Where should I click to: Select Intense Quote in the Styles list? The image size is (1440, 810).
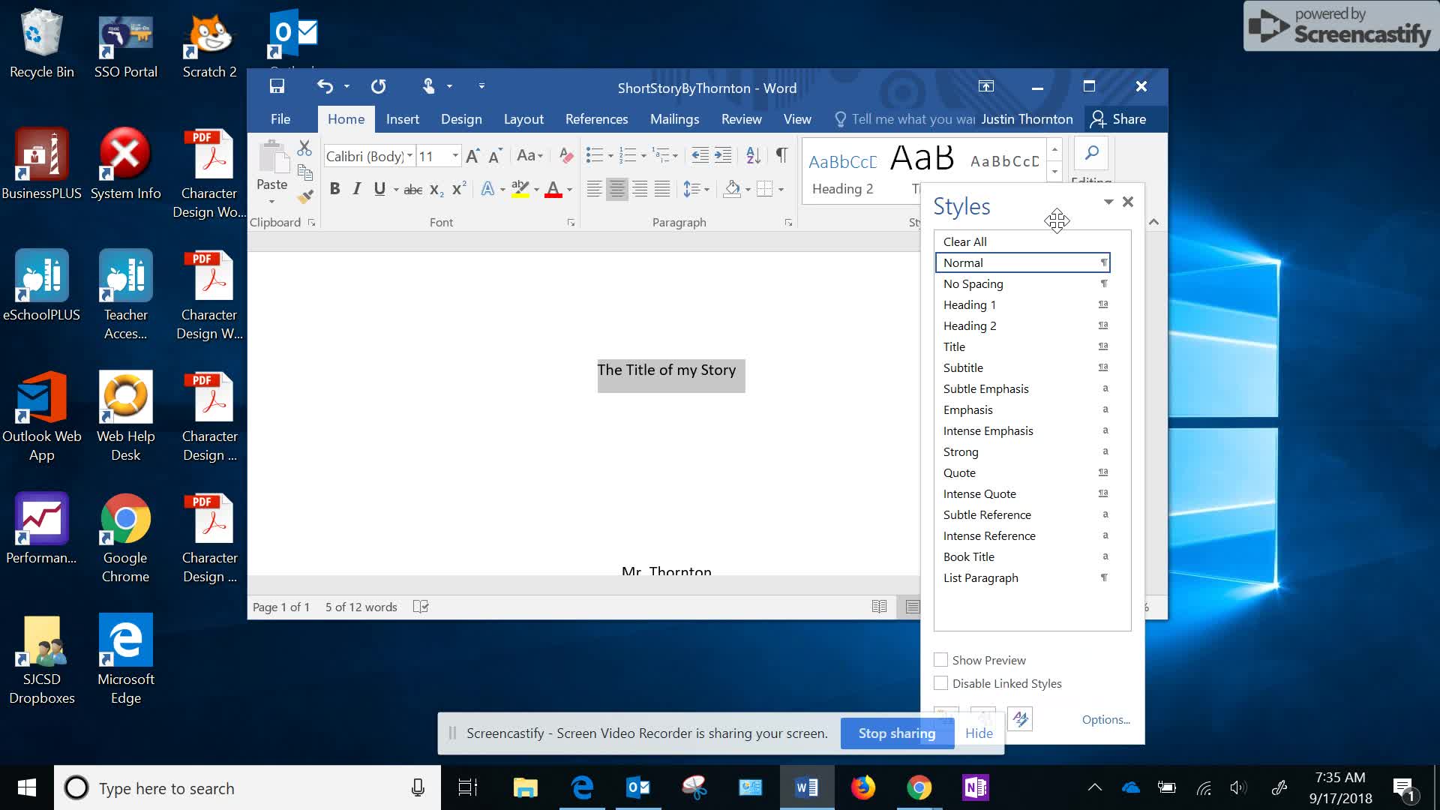1022,493
